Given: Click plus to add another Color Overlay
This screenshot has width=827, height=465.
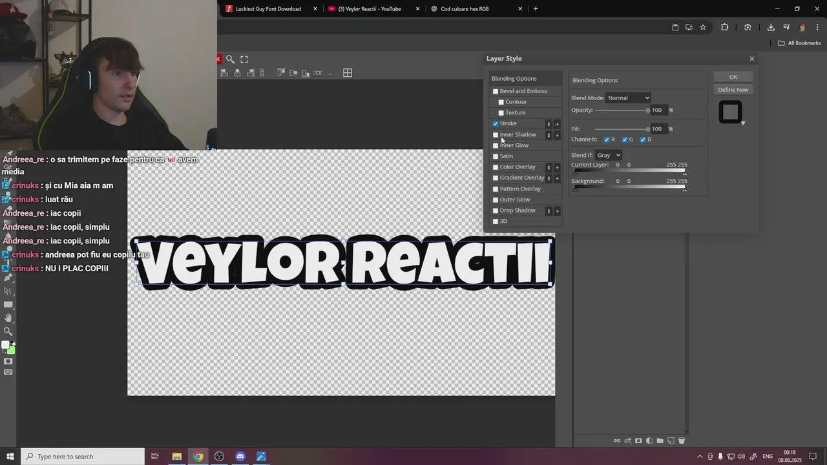Looking at the screenshot, I should [x=557, y=167].
